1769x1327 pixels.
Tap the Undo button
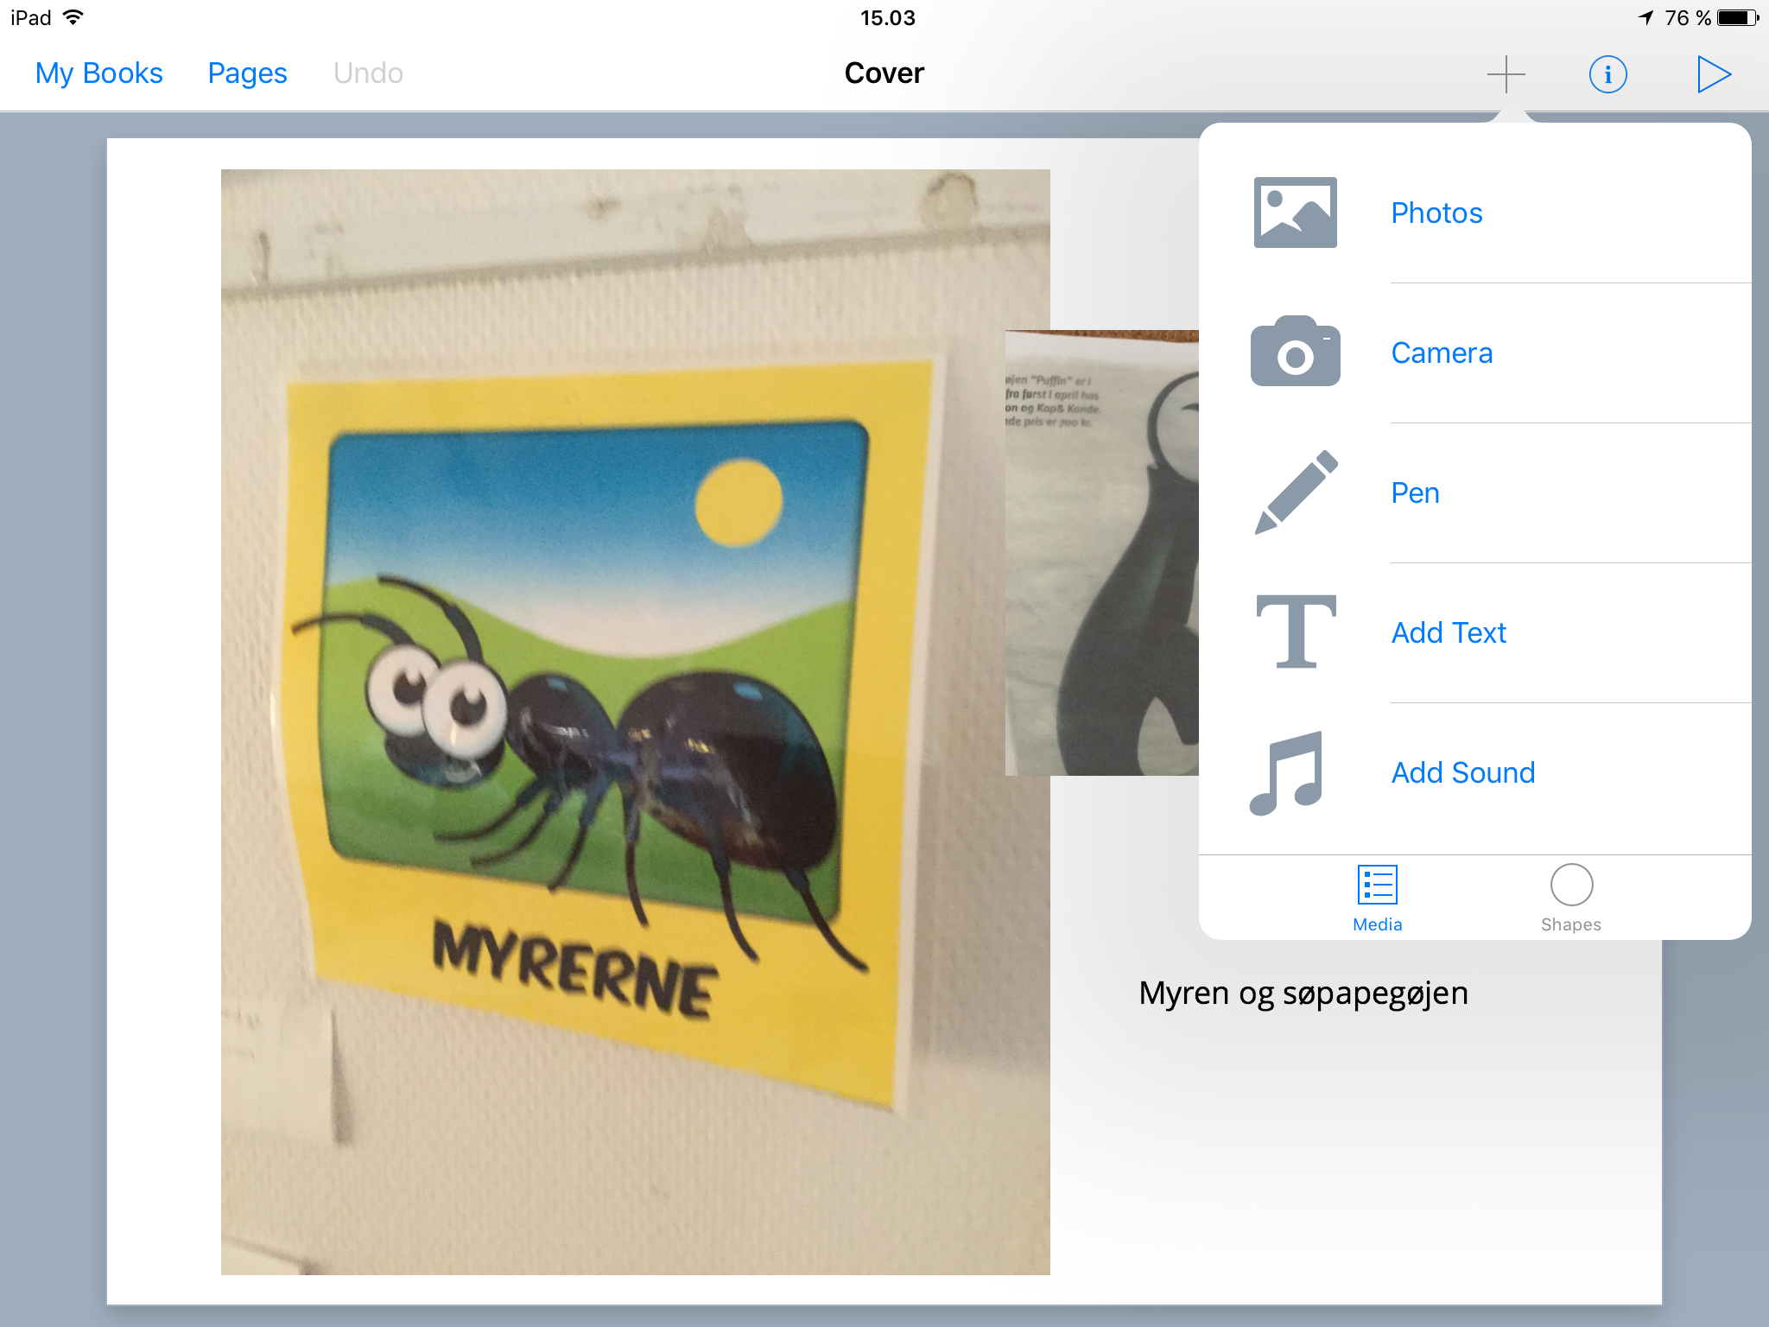click(x=368, y=73)
